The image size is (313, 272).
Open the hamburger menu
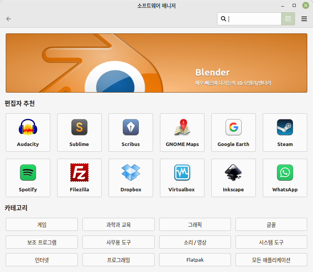304,19
